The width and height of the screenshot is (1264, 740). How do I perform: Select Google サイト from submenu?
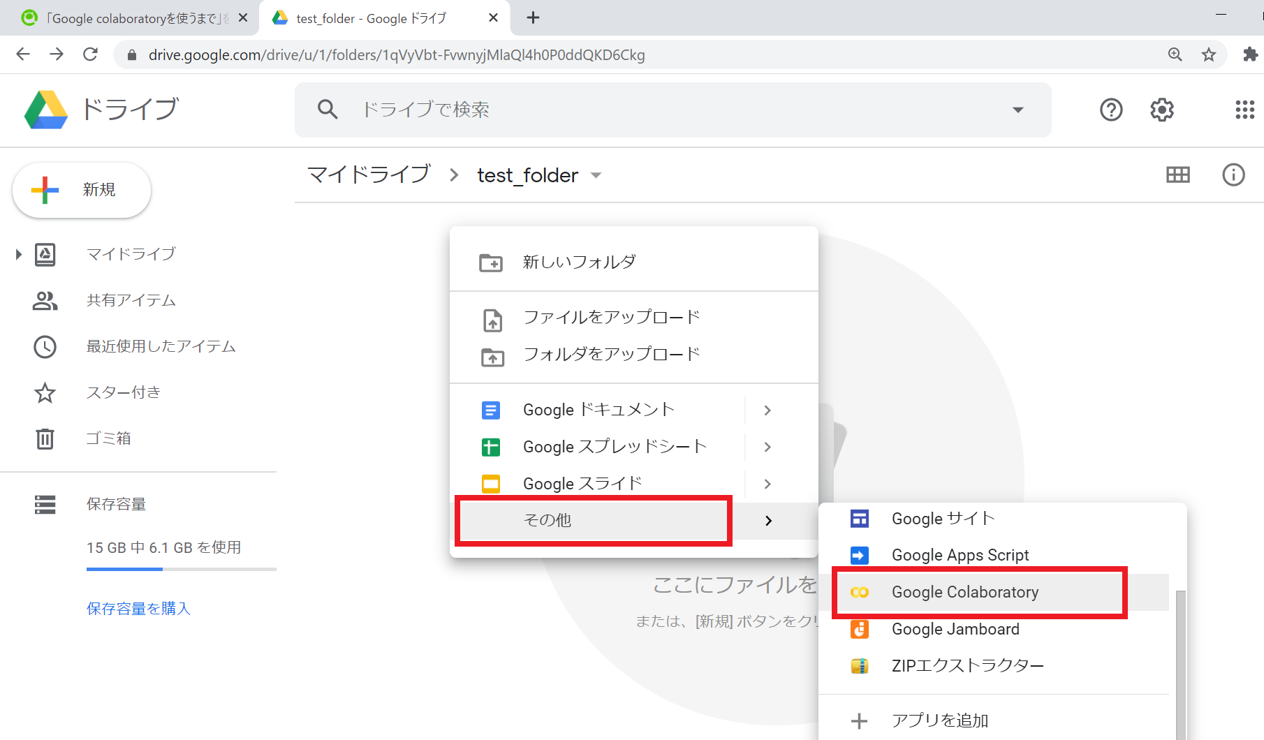994,519
